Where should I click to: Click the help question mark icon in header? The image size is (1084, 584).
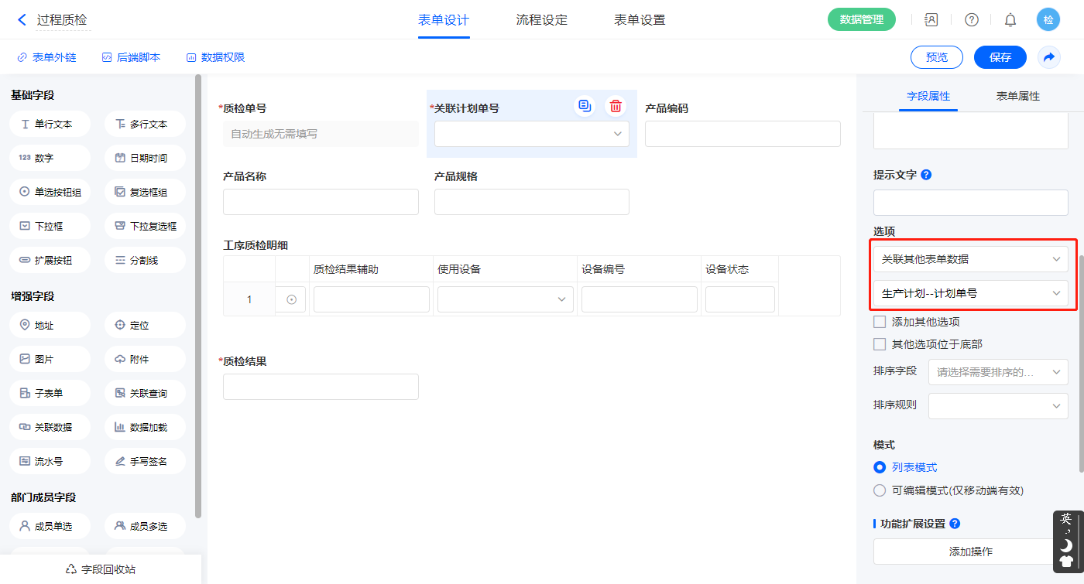pos(971,20)
